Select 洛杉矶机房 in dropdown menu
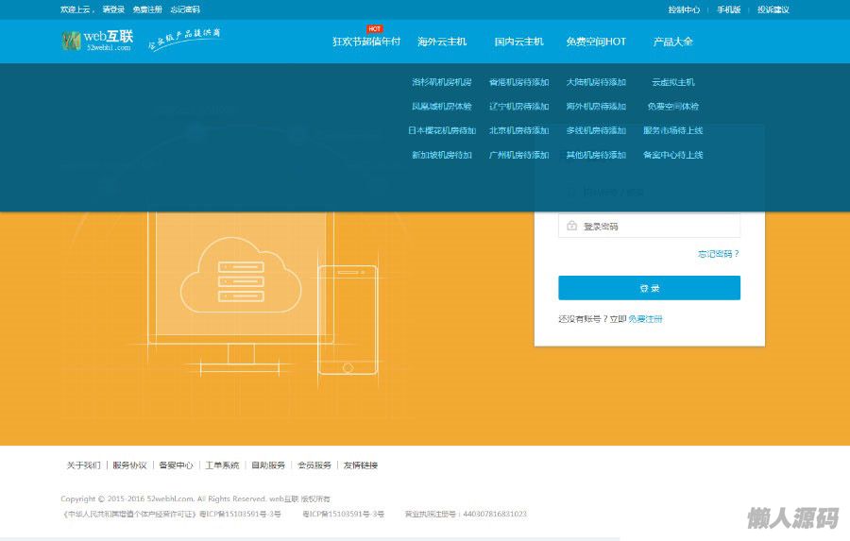850x541 pixels. click(x=442, y=82)
